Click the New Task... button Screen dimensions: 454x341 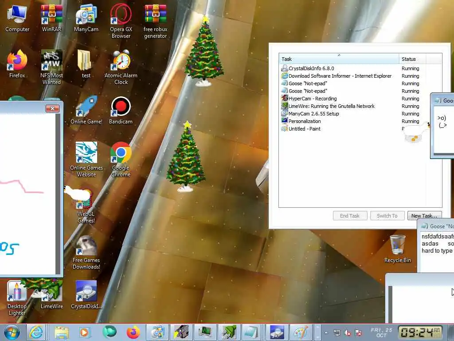point(424,216)
